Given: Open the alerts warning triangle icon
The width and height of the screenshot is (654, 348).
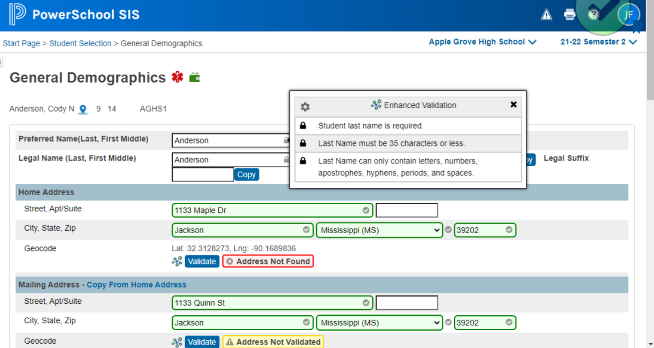Looking at the screenshot, I should click(x=546, y=15).
